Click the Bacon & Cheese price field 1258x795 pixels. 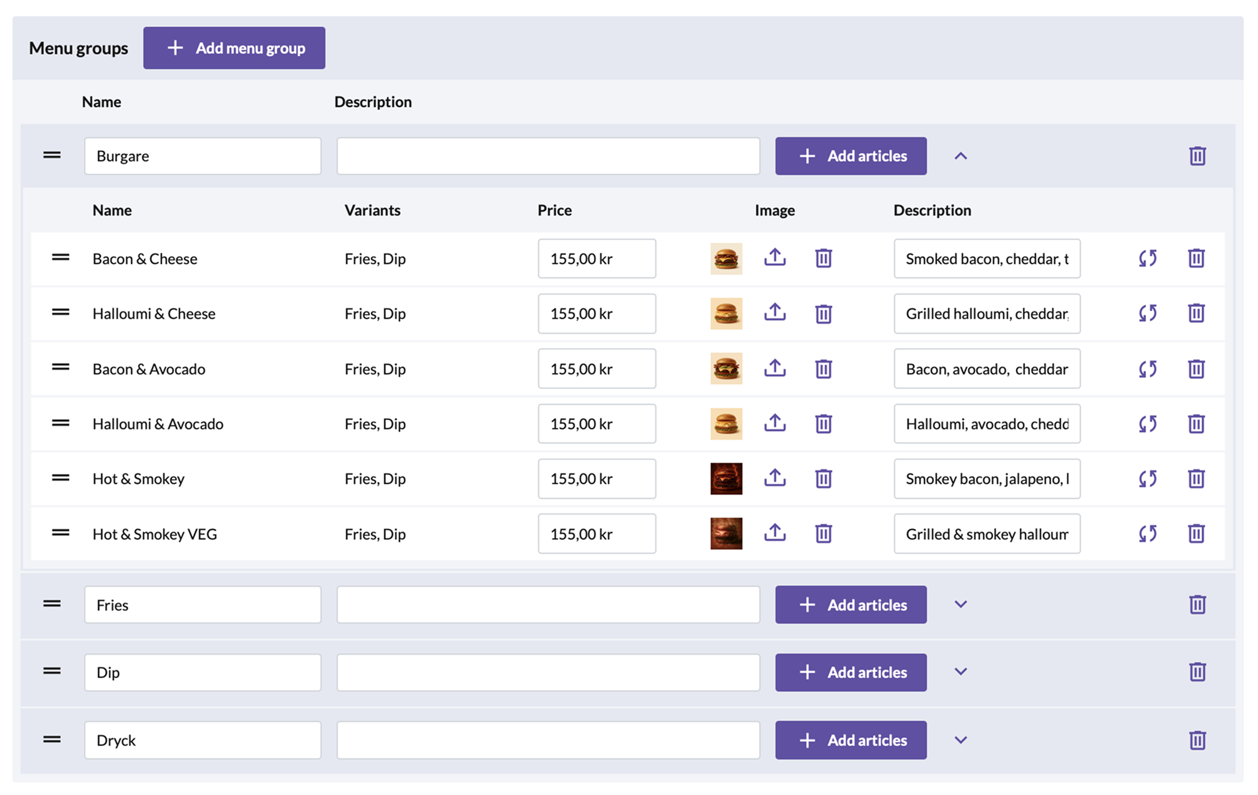pos(597,259)
